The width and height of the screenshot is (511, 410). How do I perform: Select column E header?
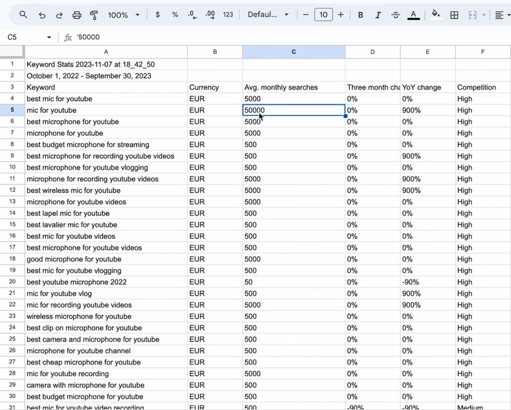click(428, 52)
